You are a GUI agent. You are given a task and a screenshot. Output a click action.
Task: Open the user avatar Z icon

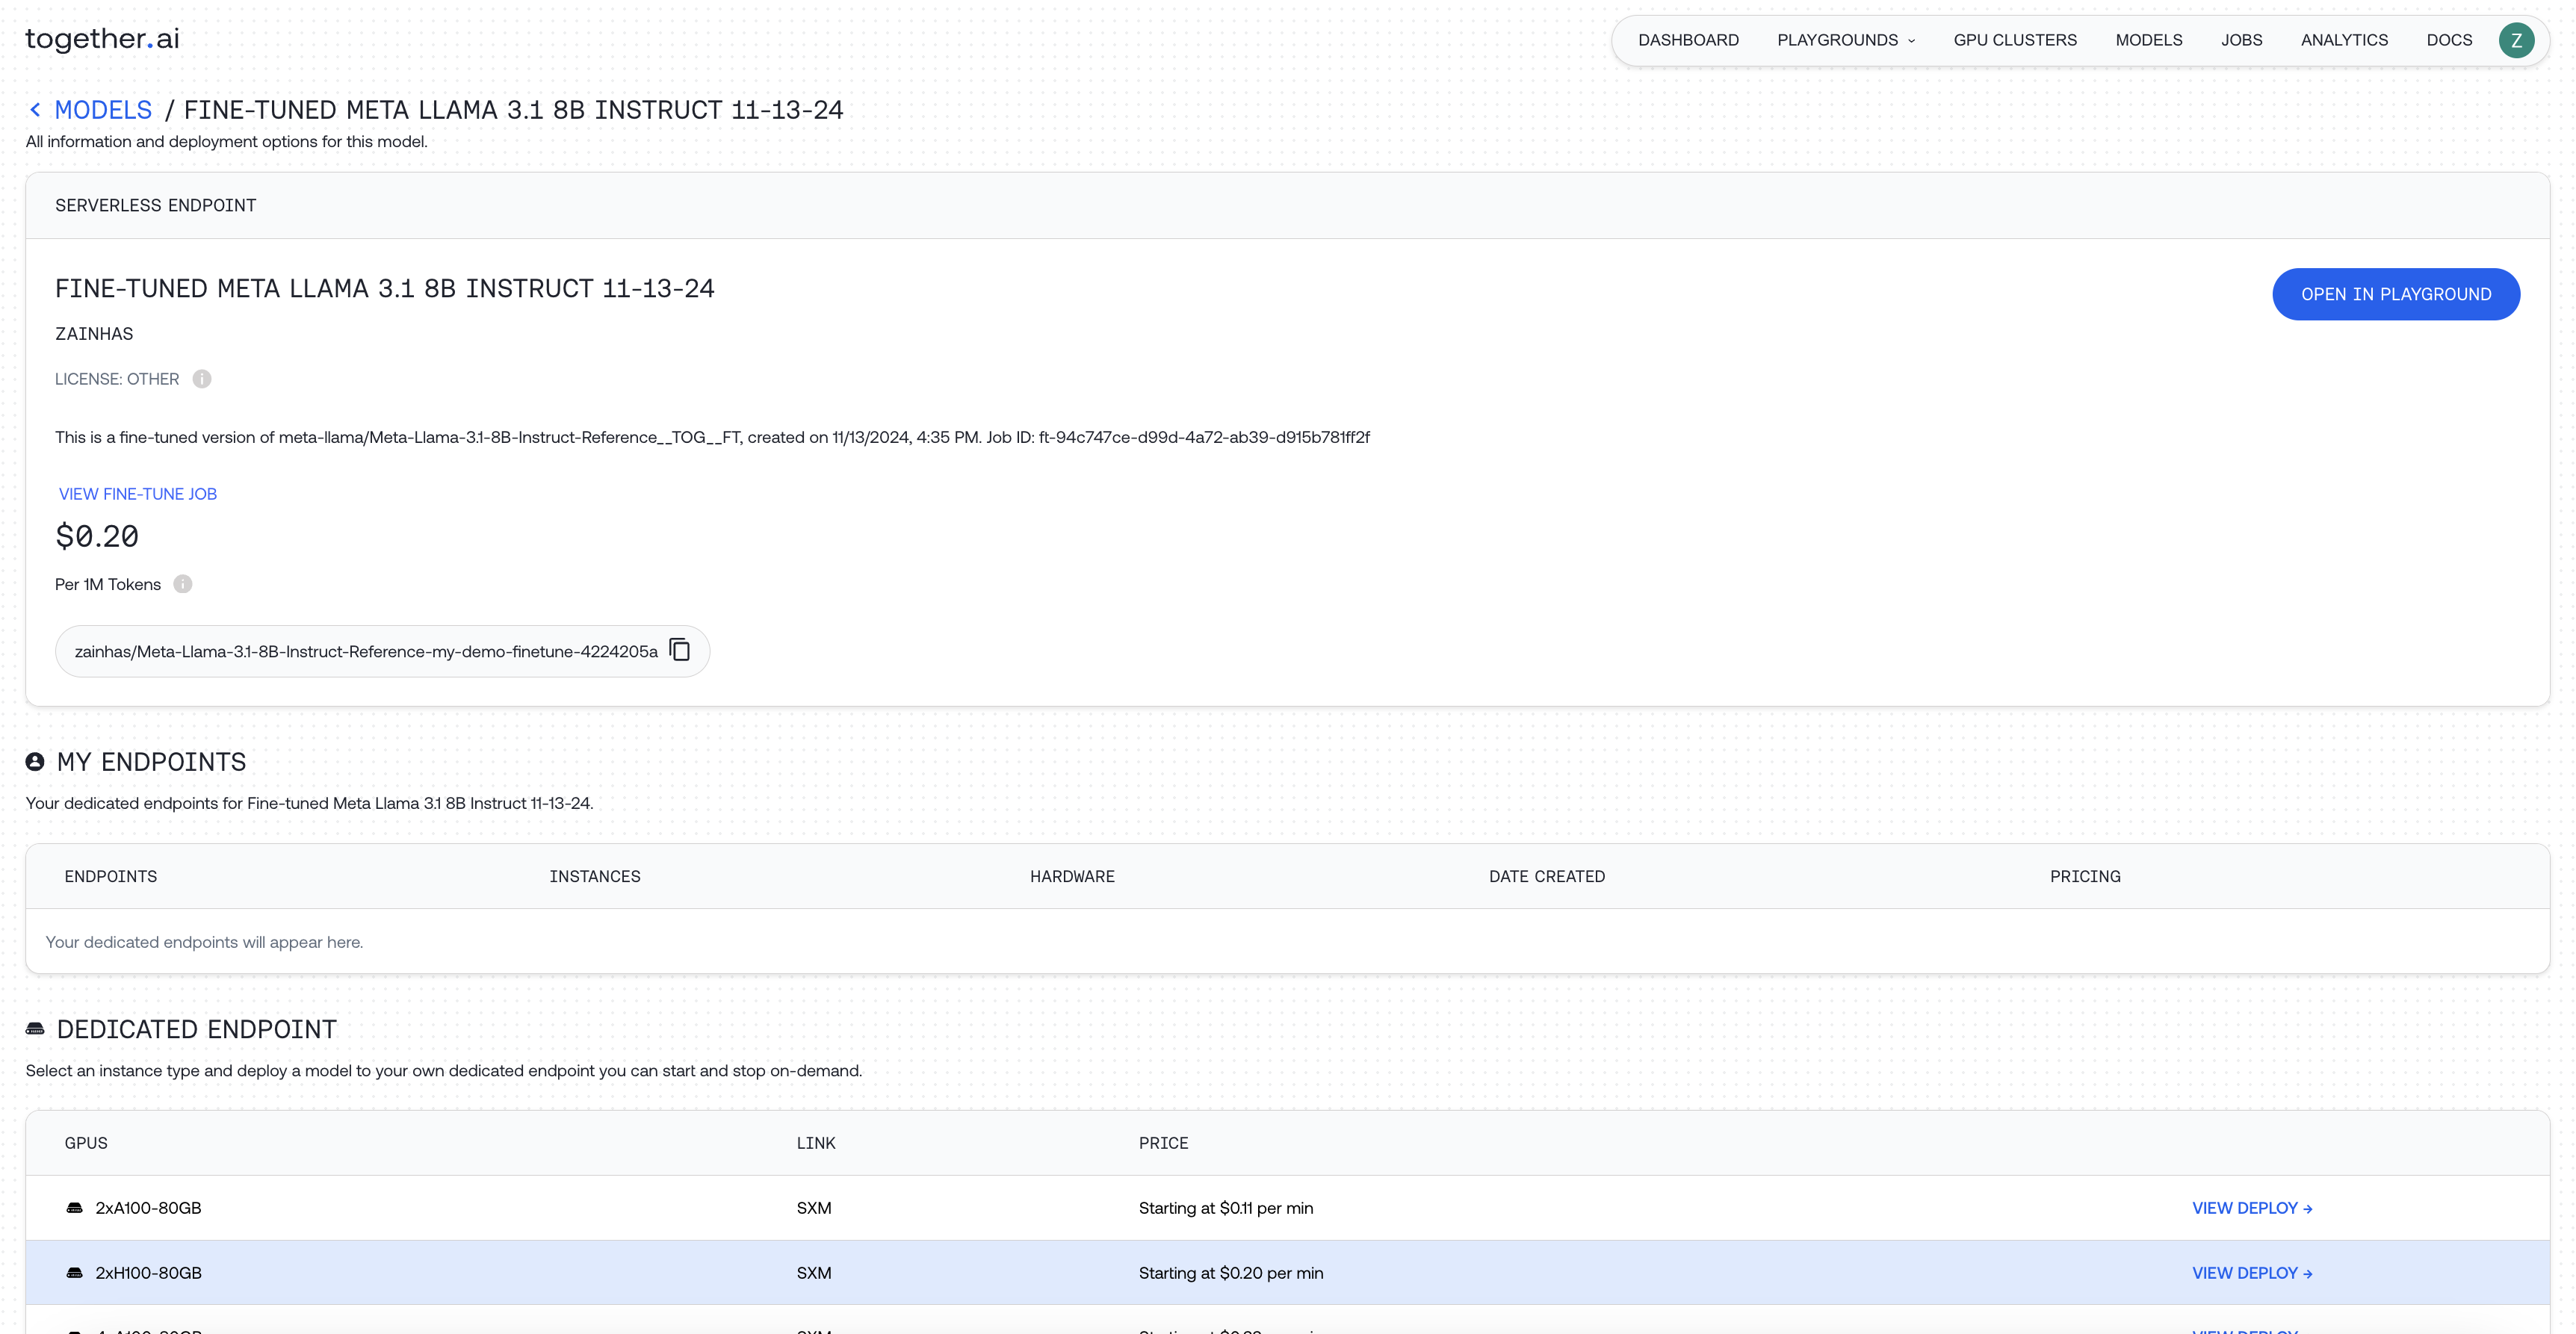(x=2516, y=40)
